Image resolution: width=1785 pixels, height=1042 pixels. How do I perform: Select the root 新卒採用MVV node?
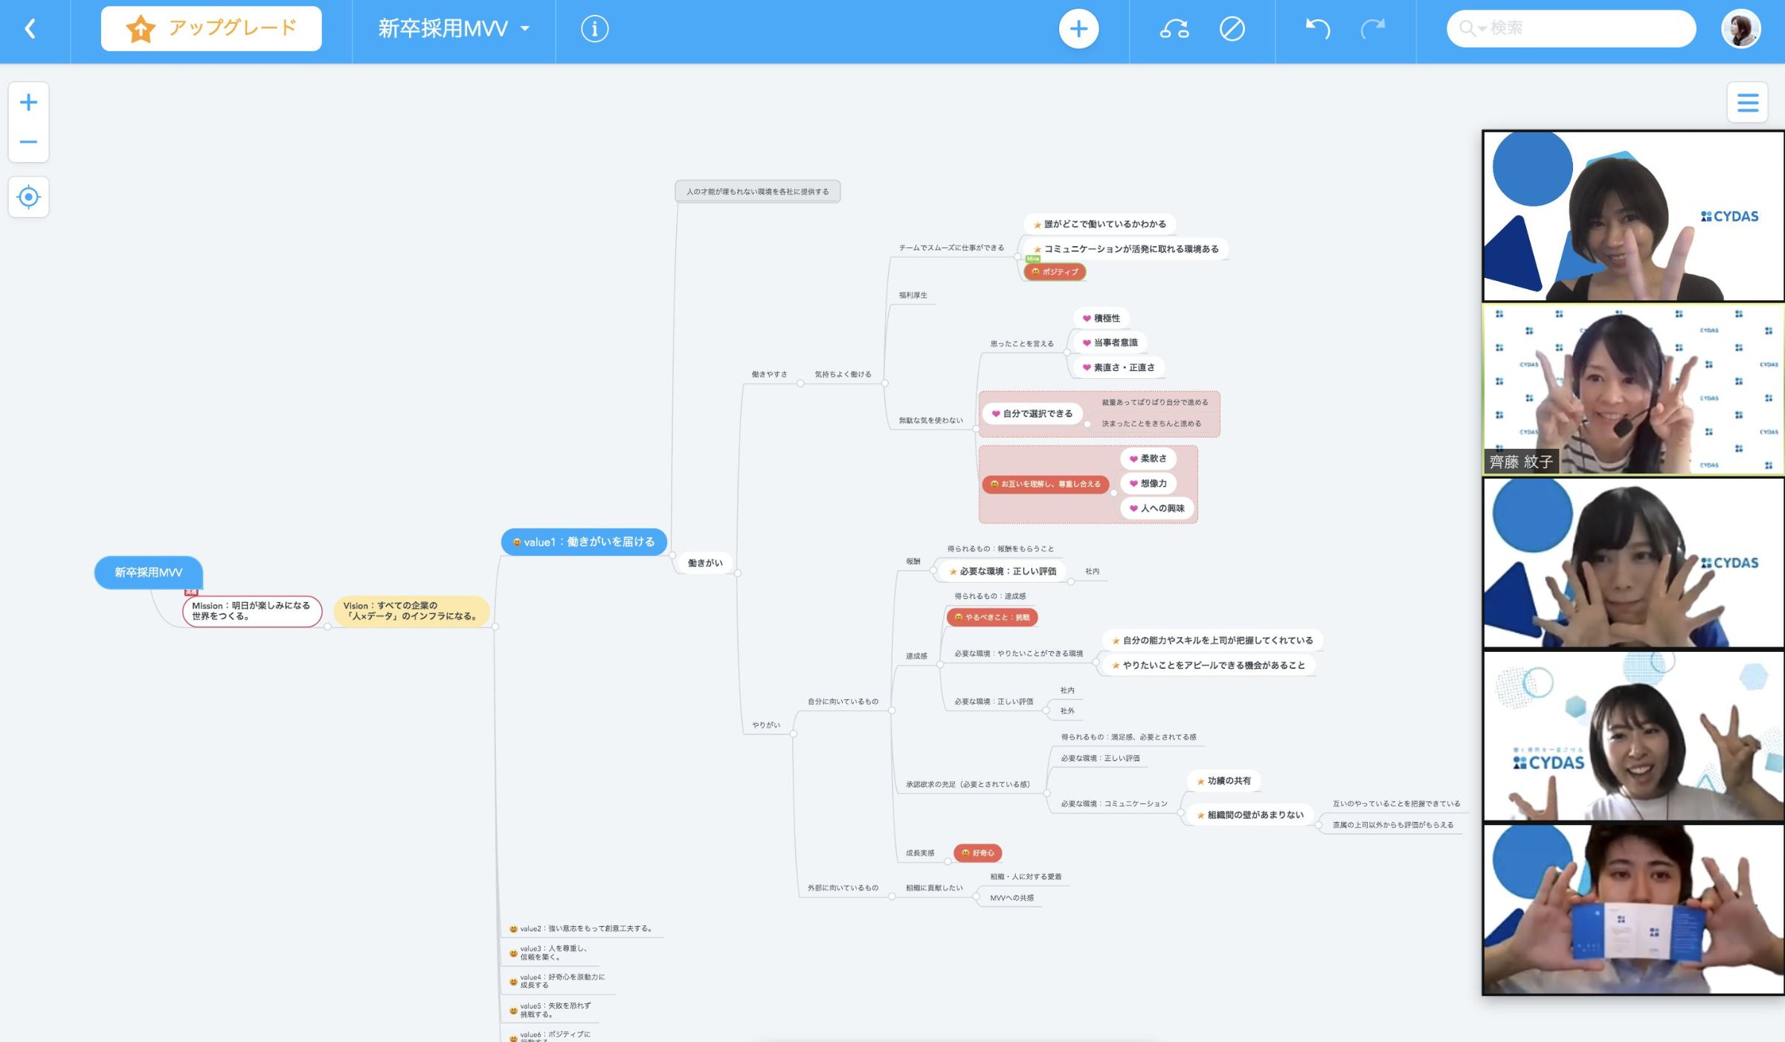[148, 572]
